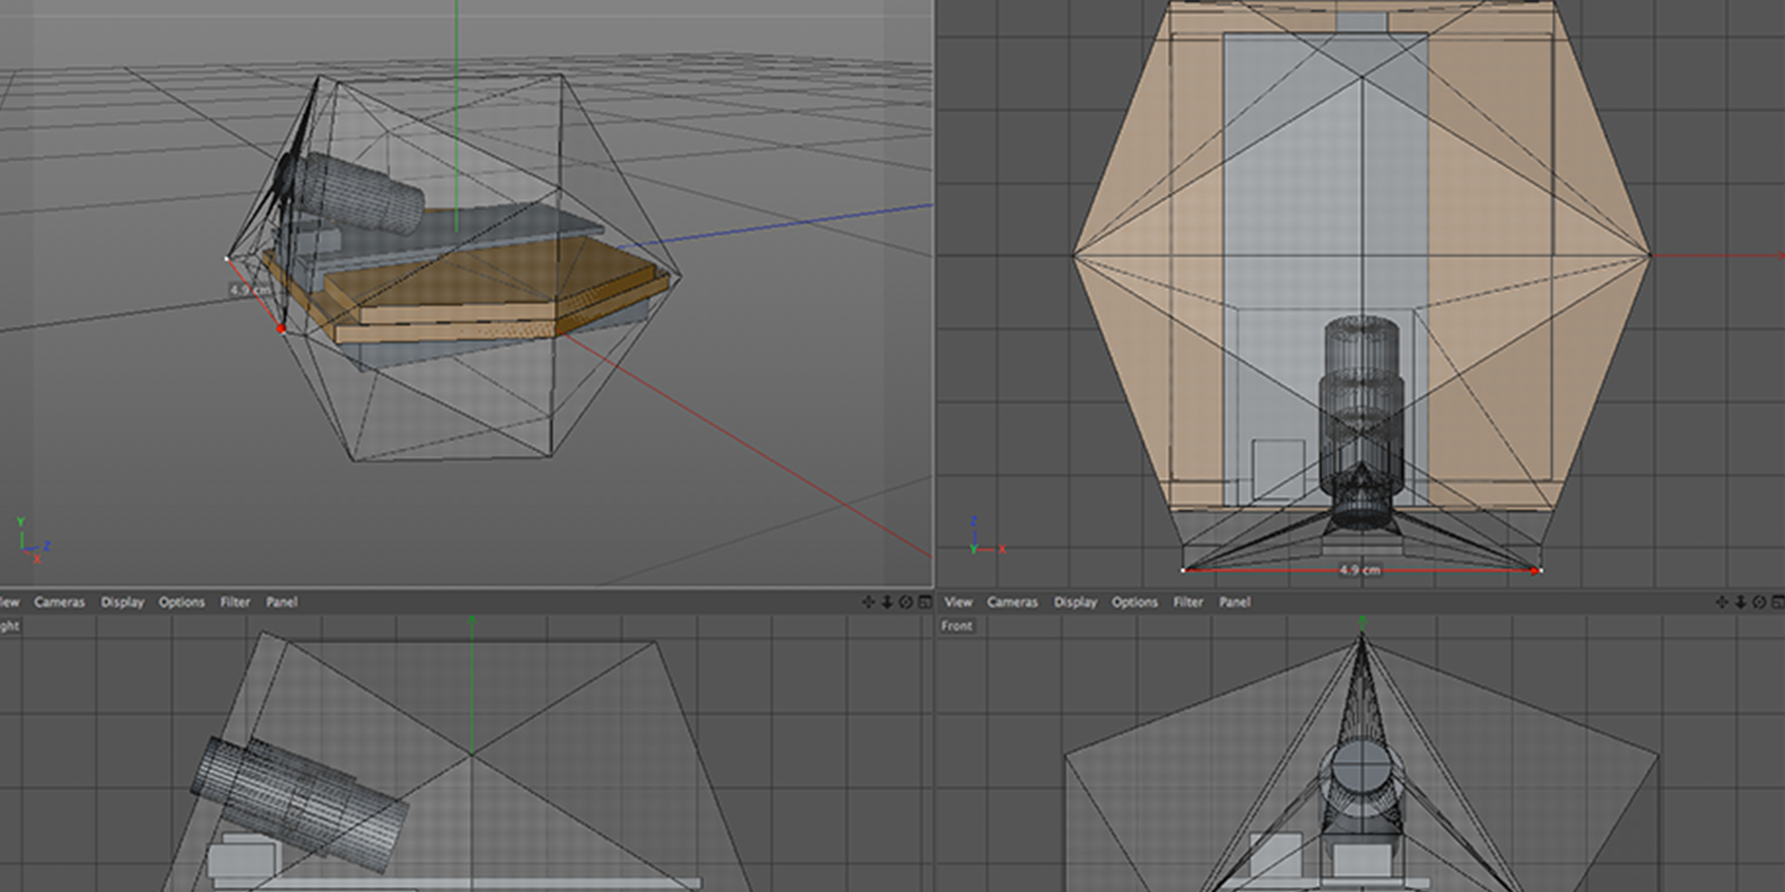Click the 4.9 cm measurement label in the perspective view
Screen dimensions: 1785x892
click(251, 290)
